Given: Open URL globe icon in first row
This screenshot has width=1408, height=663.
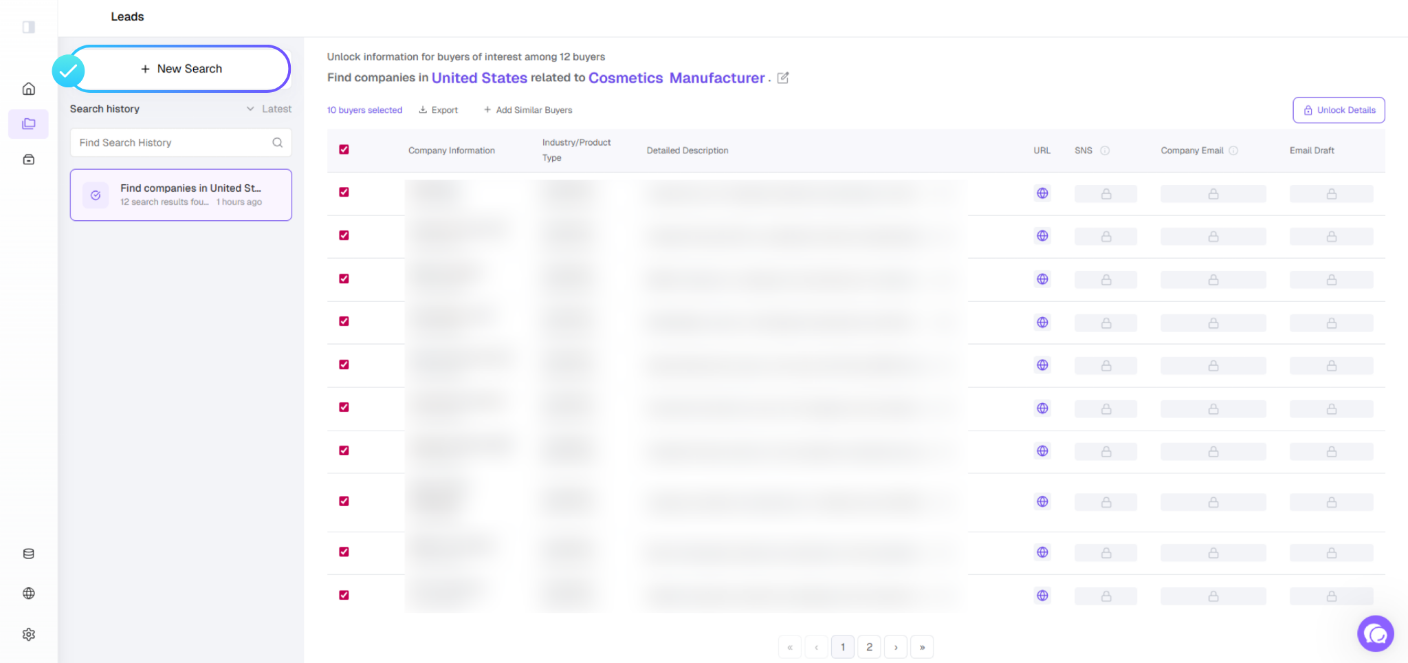Looking at the screenshot, I should pyautogui.click(x=1042, y=193).
